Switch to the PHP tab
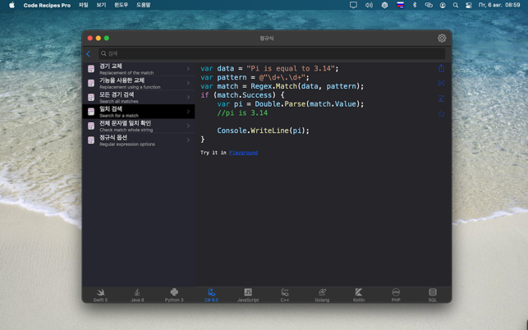Image resolution: width=528 pixels, height=330 pixels. click(396, 295)
